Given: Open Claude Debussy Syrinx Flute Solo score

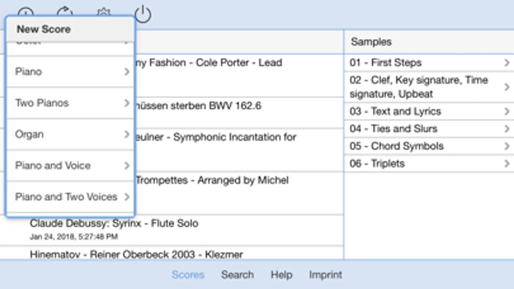Looking at the screenshot, I should point(114,223).
